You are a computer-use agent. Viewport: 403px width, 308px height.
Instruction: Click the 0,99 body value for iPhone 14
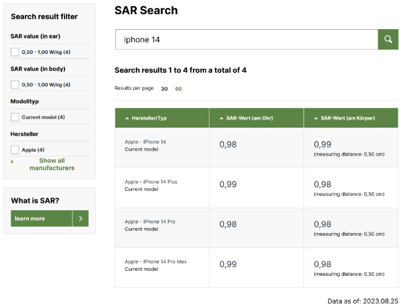(322, 144)
